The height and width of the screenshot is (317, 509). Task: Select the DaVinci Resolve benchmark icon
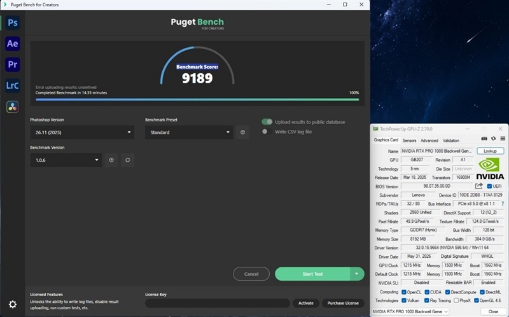point(12,107)
